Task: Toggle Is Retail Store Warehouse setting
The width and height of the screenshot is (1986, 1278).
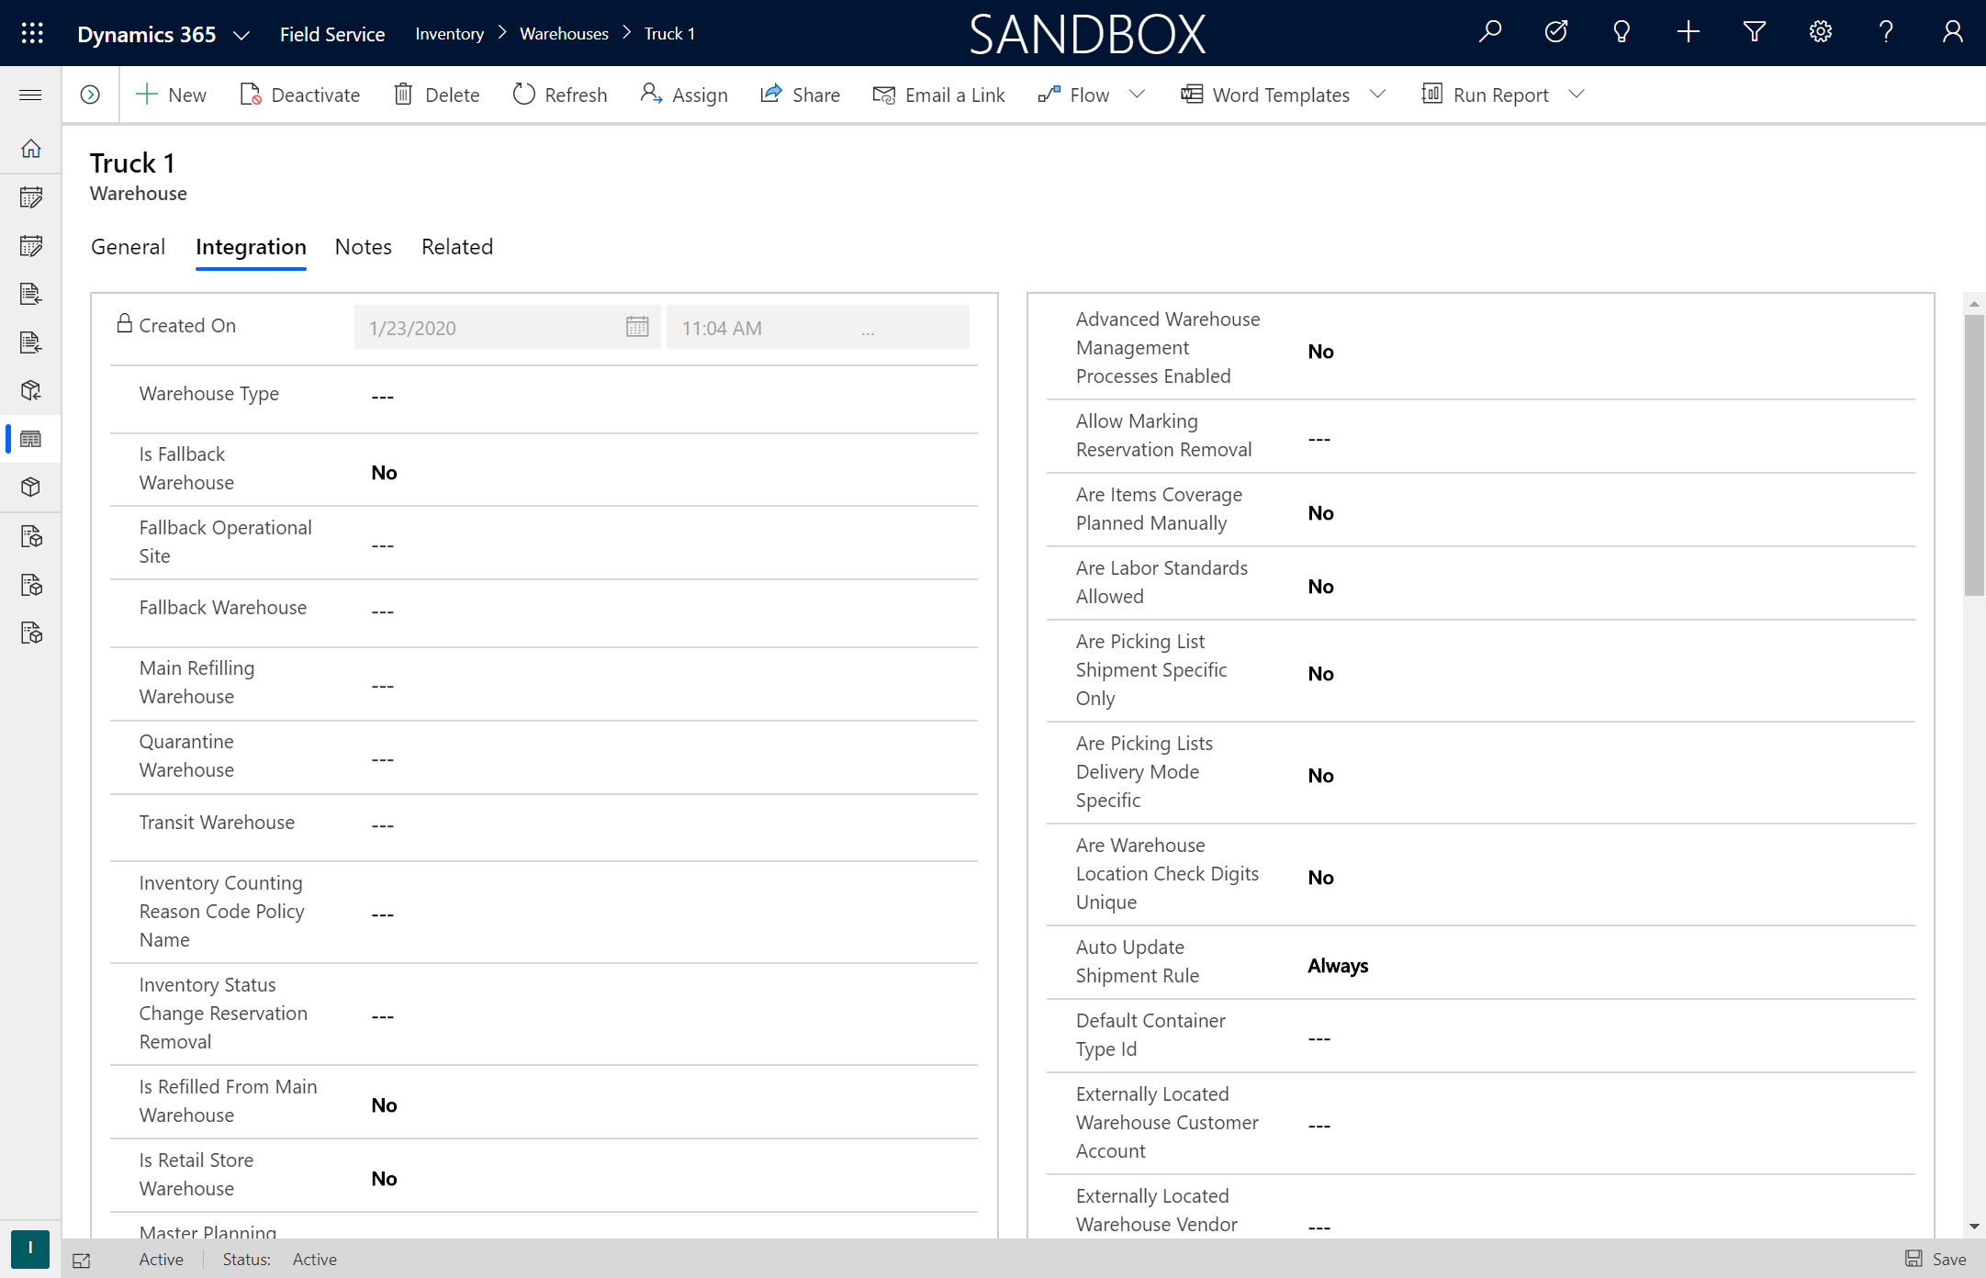Action: pyautogui.click(x=382, y=1177)
